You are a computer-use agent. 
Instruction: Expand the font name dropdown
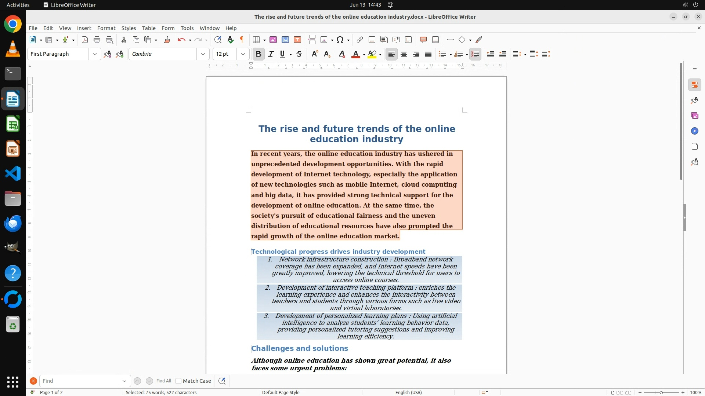pyautogui.click(x=203, y=54)
